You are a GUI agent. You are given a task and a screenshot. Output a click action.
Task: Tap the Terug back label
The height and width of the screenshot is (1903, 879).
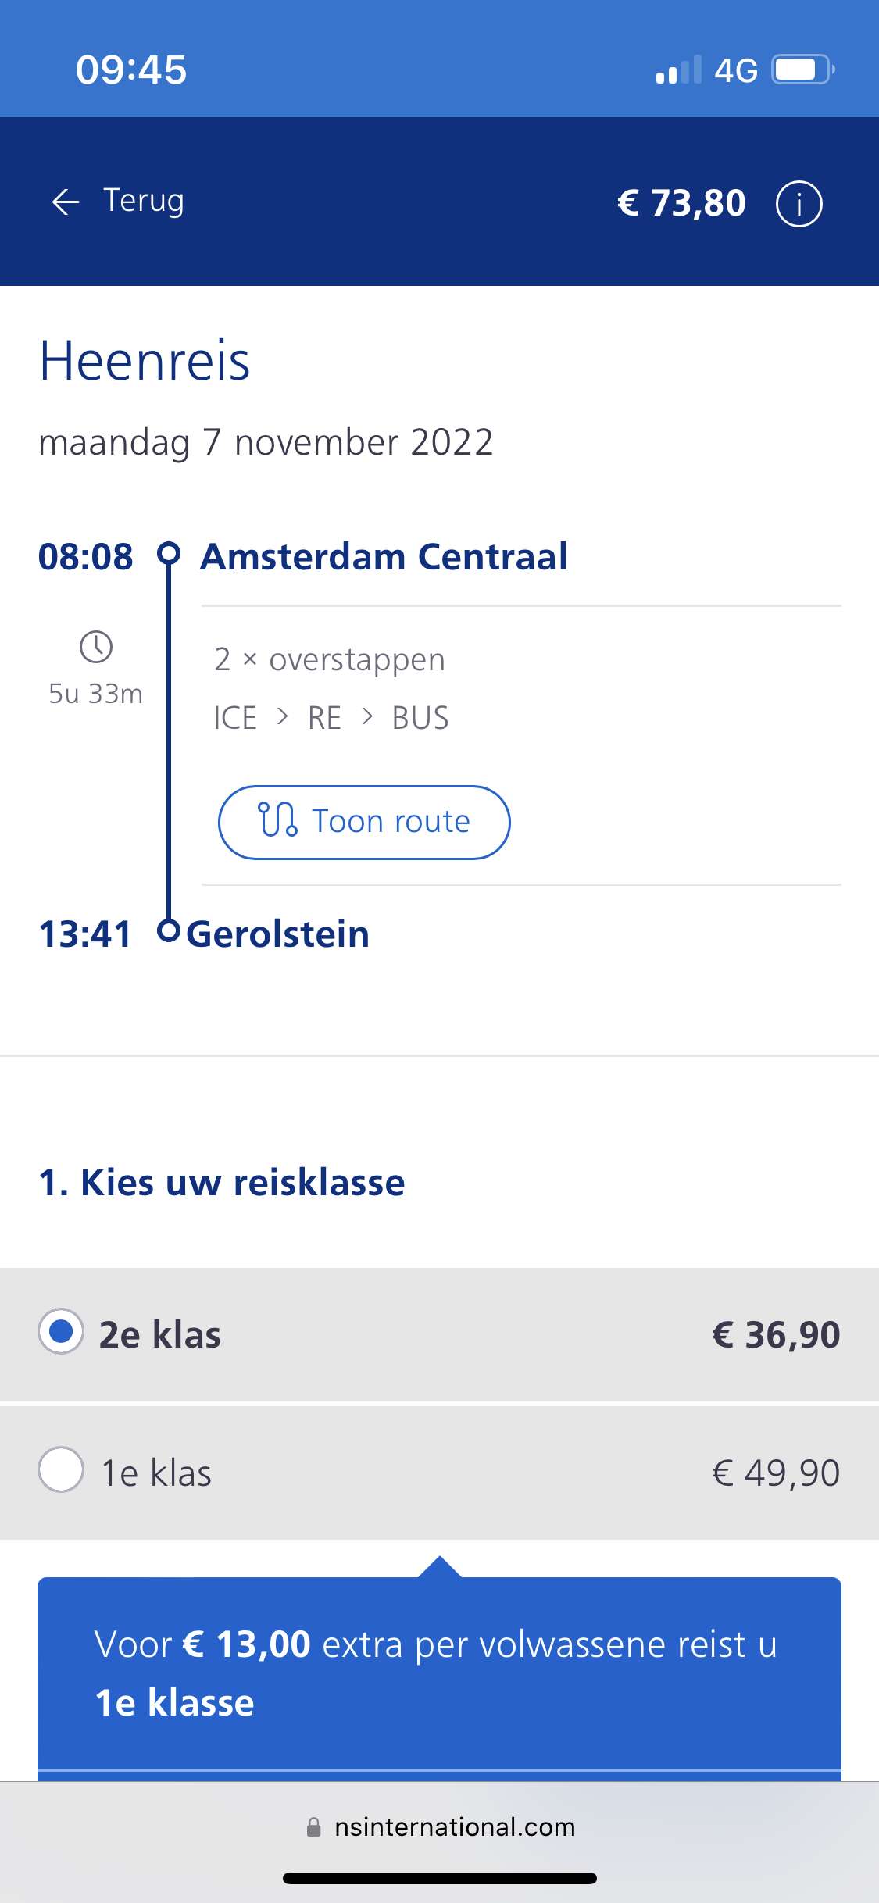(x=144, y=201)
